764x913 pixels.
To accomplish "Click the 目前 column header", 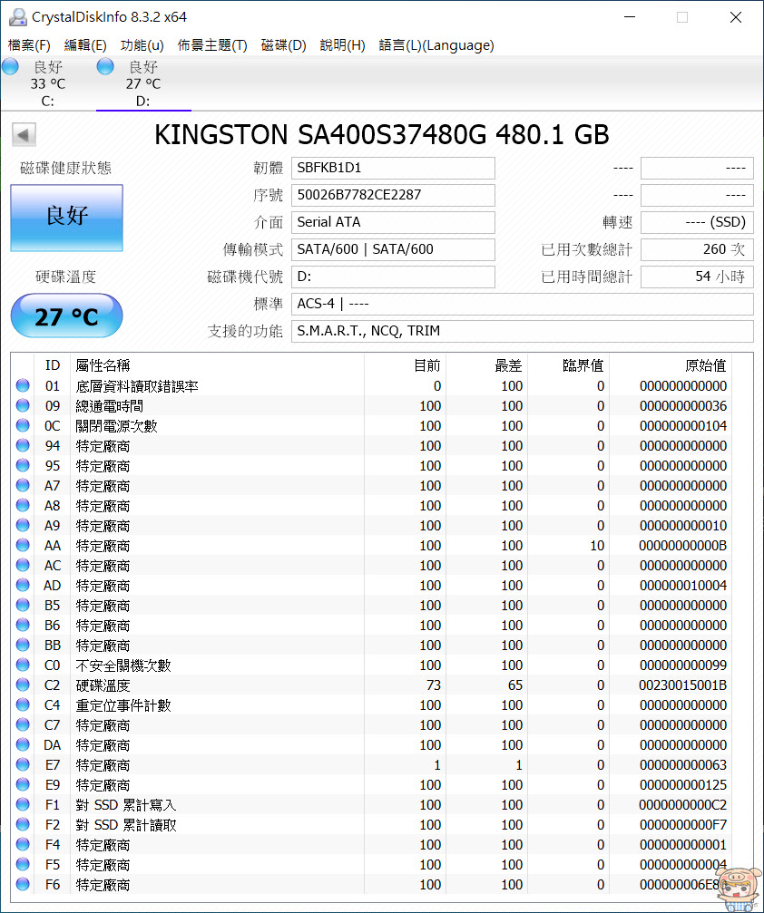I will 405,365.
